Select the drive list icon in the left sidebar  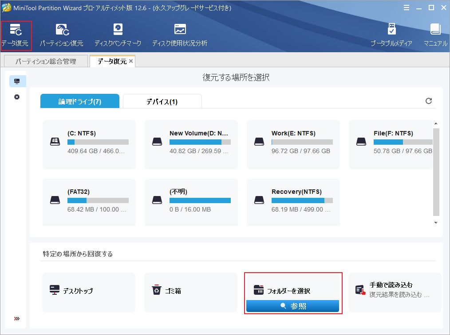click(17, 81)
